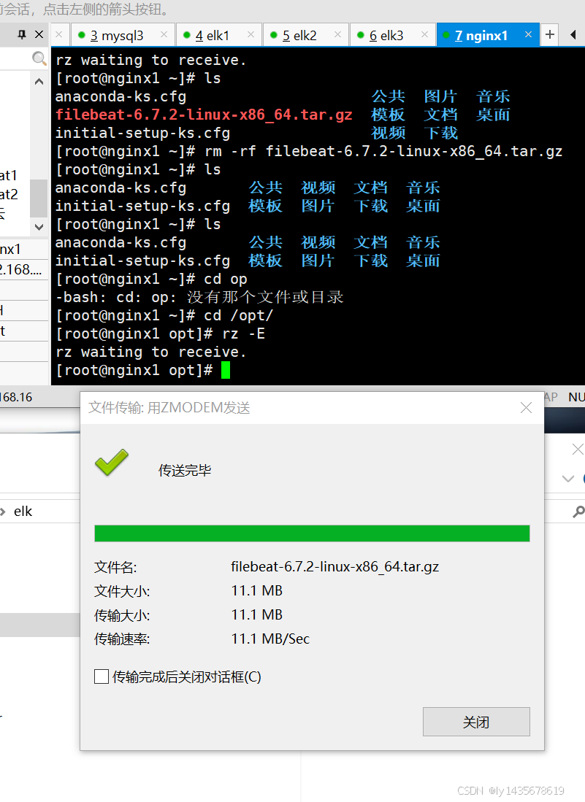Viewport: 585px width, 802px height.
Task: Click the 关闭 button in transfer dialog
Action: (476, 722)
